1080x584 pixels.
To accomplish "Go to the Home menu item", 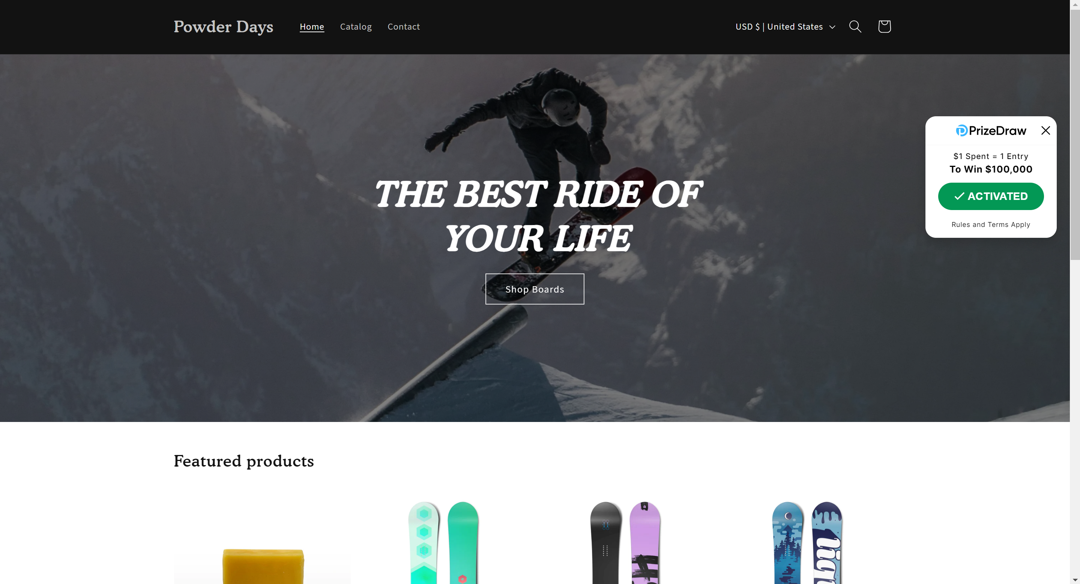I will point(311,26).
